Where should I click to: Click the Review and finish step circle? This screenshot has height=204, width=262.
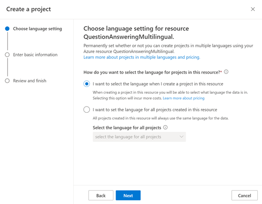[7, 81]
